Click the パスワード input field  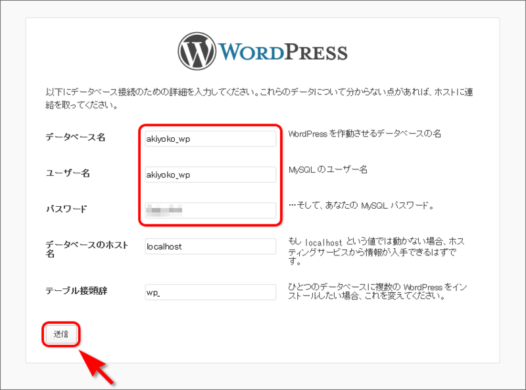[210, 210]
